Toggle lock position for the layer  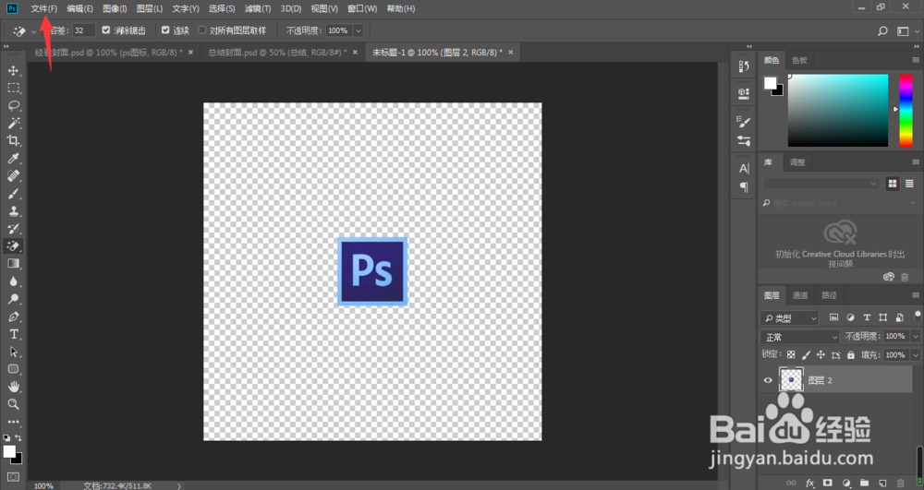coord(821,354)
